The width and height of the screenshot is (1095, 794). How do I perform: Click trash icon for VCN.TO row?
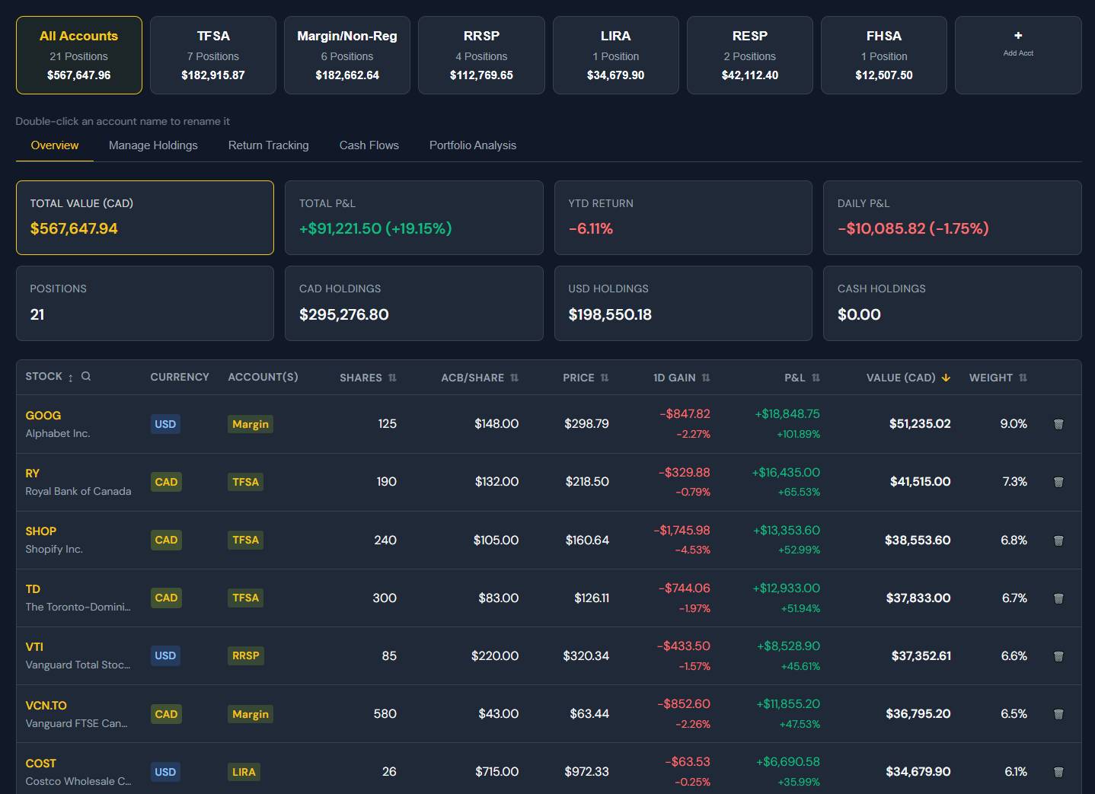(1058, 714)
